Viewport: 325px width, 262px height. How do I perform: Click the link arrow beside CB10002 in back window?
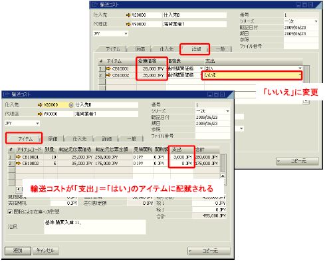point(108,75)
